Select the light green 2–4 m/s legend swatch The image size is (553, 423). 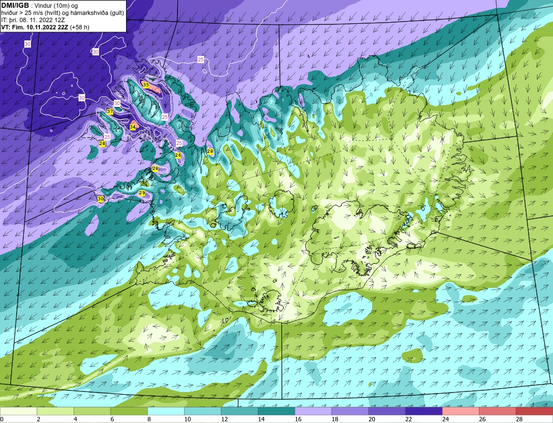55,411
